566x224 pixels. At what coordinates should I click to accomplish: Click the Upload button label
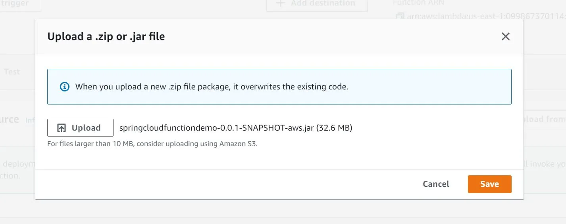86,128
